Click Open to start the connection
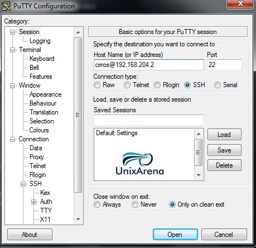256x248 pixels. pyautogui.click(x=175, y=235)
